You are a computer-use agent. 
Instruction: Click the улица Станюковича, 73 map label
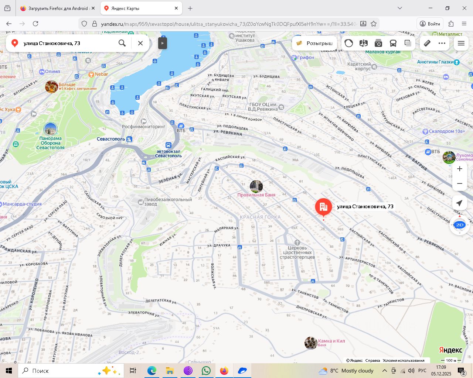tap(365, 206)
